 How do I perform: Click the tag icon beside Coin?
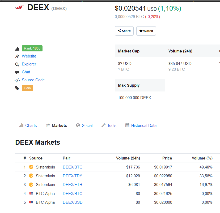click(x=17, y=88)
